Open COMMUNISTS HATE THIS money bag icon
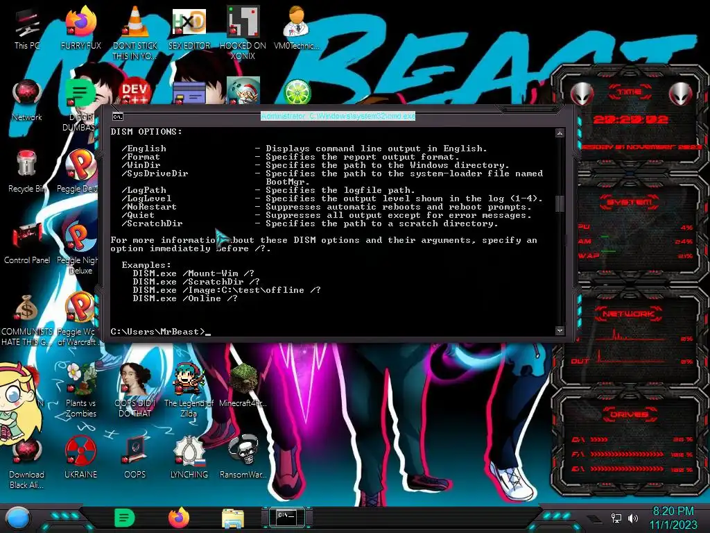710x533 pixels. [x=27, y=319]
